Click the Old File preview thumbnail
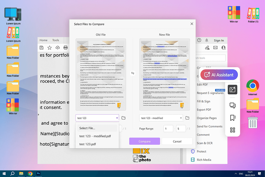This screenshot has width=265, height=177. [101, 75]
